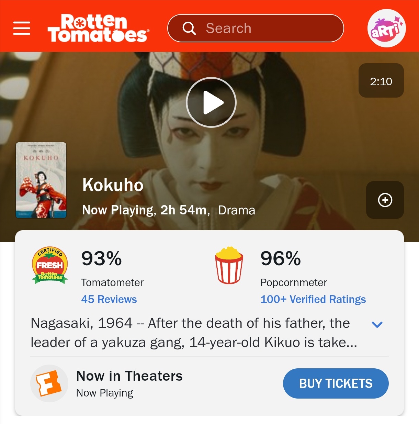Click the Fandango logo icon
Viewport: 419px width, 424px height.
pyautogui.click(x=49, y=383)
